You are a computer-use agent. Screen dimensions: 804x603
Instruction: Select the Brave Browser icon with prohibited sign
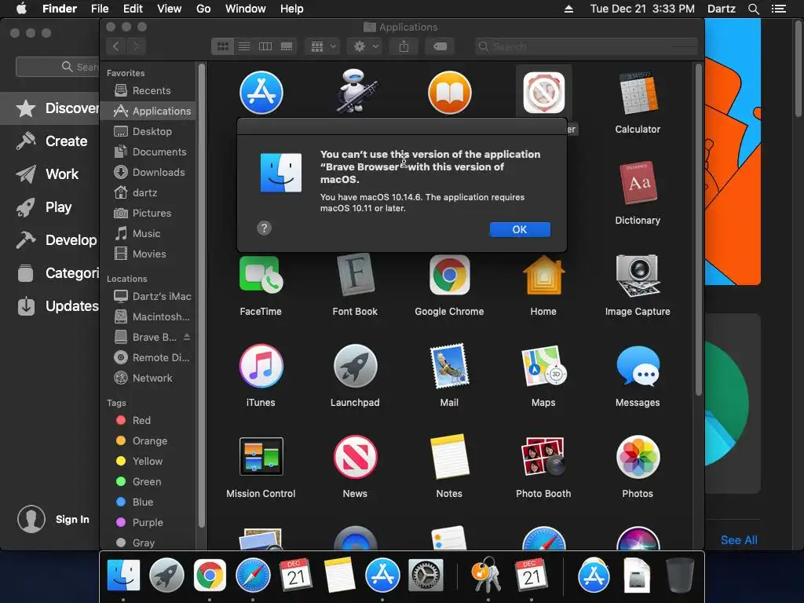[544, 93]
